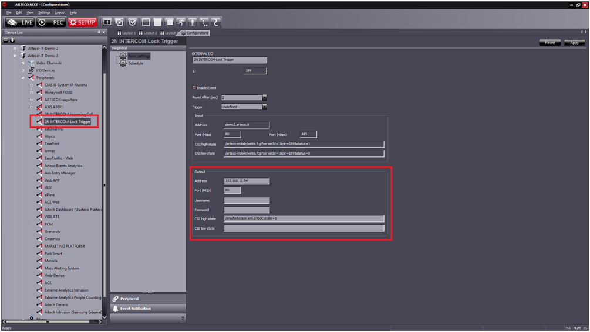Click the red SETUP gear button
Image resolution: width=590 pixels, height=332 pixels.
(x=82, y=22)
